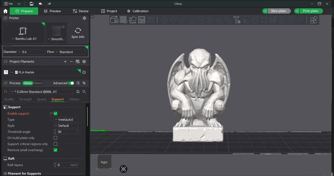Select the Rotate tool in the toolbar
Viewport: 334px width, 176px height.
[x=173, y=20]
